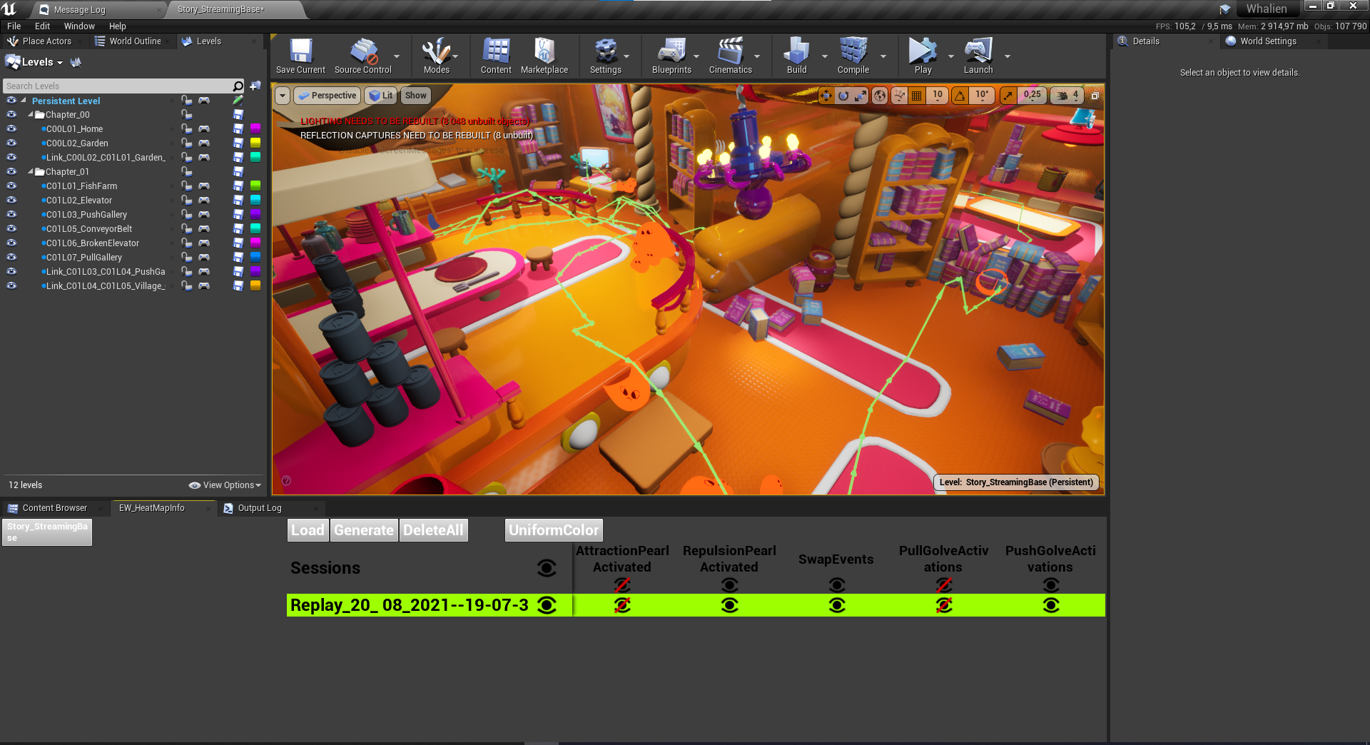This screenshot has height=745, width=1370.
Task: Switch to the World Outline tab
Action: pos(135,41)
